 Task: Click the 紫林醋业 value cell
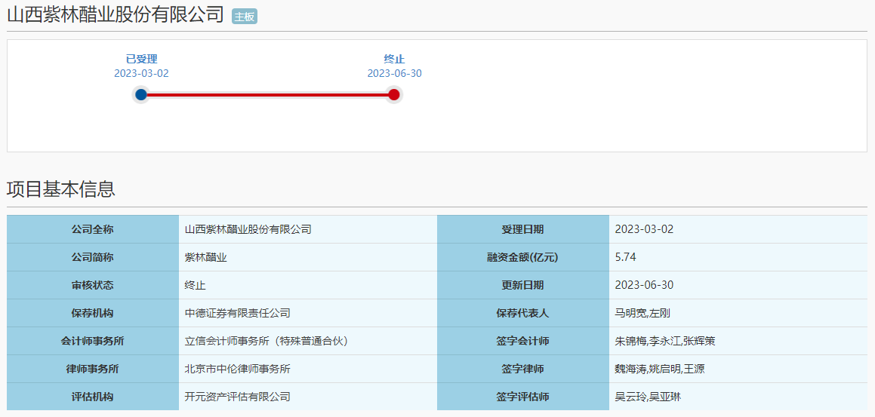point(308,258)
